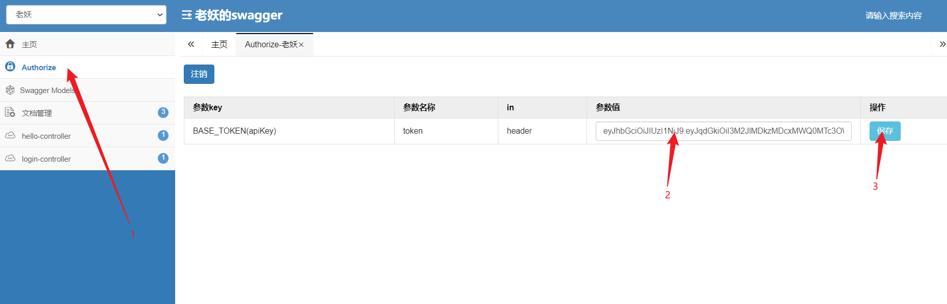Switch to the 主页 tab

pyautogui.click(x=219, y=44)
